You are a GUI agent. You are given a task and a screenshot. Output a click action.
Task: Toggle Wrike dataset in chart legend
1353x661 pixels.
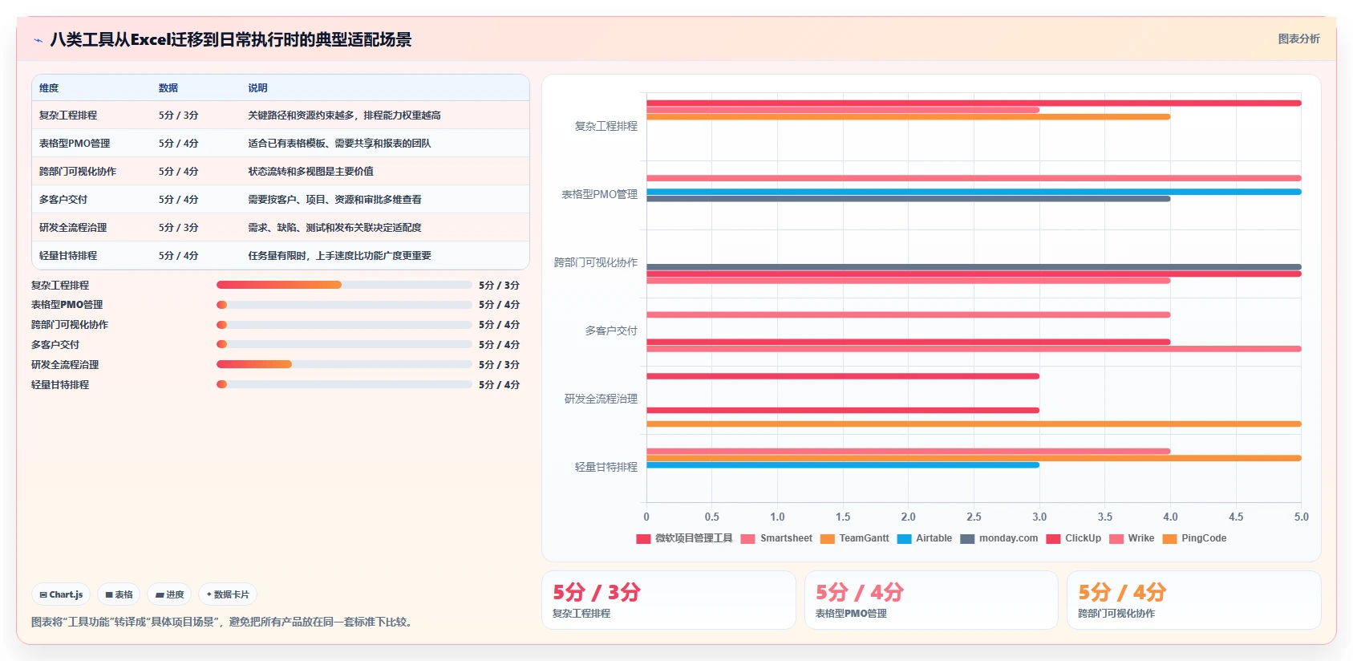pyautogui.click(x=1132, y=538)
